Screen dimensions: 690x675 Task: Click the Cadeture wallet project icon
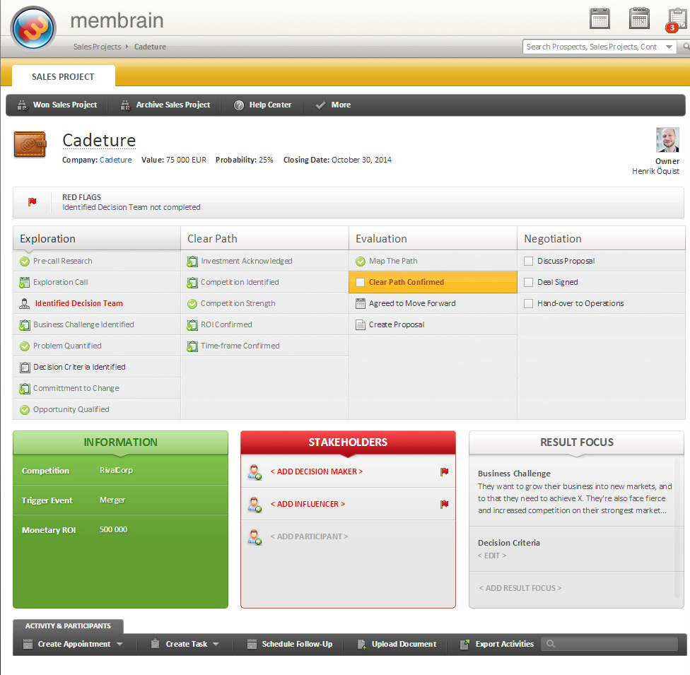tap(30, 144)
